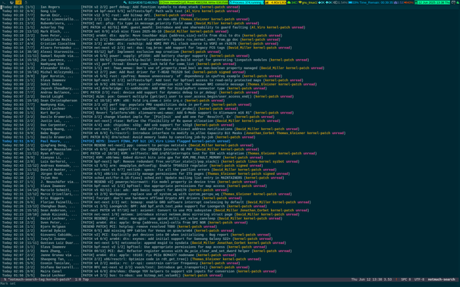Open Babu Moger's fs/resctrl io_alloc thread

click(174, 133)
